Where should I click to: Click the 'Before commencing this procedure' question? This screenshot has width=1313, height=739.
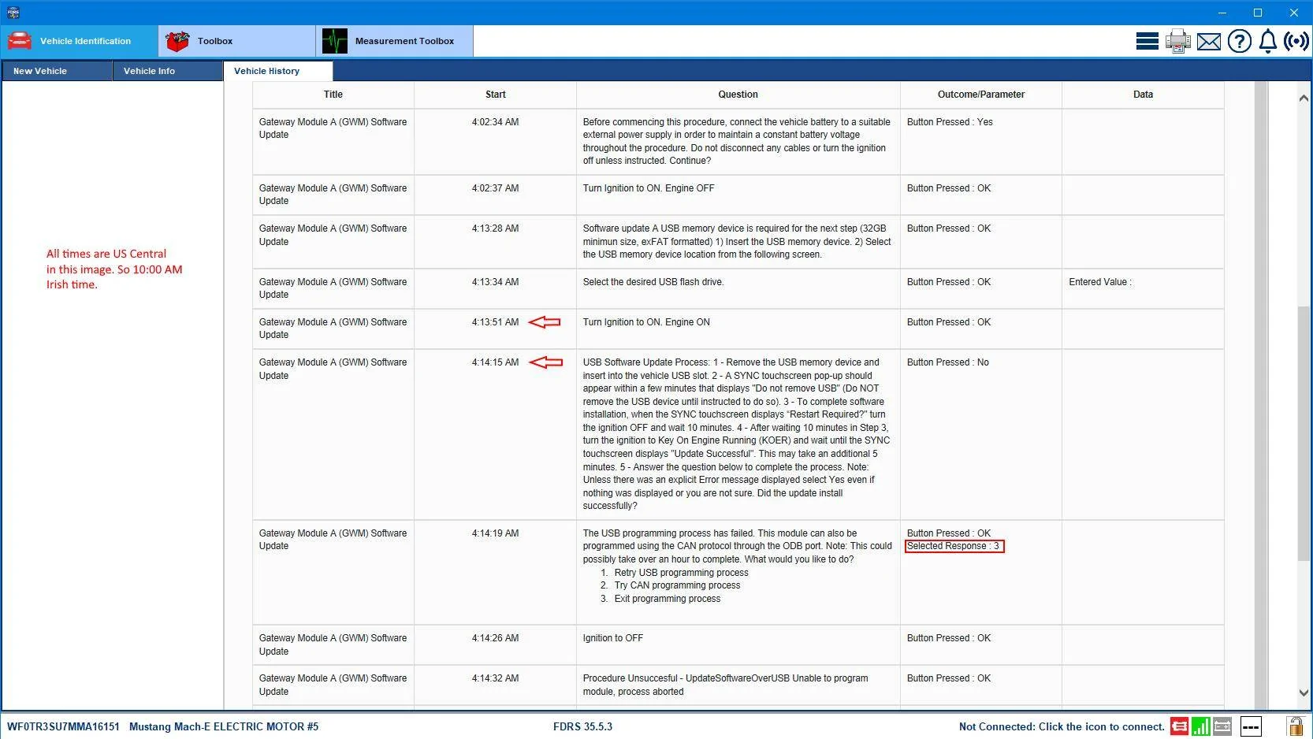click(737, 141)
